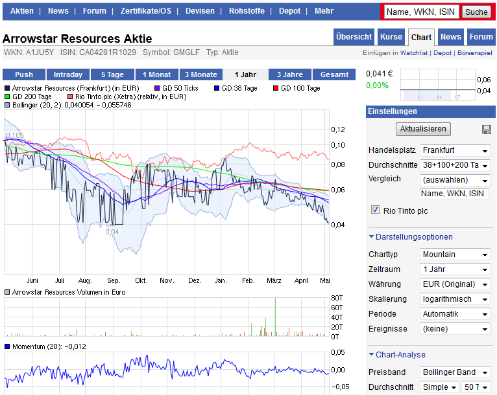
Task: Open the Rohstoffe menu item
Action: (246, 11)
